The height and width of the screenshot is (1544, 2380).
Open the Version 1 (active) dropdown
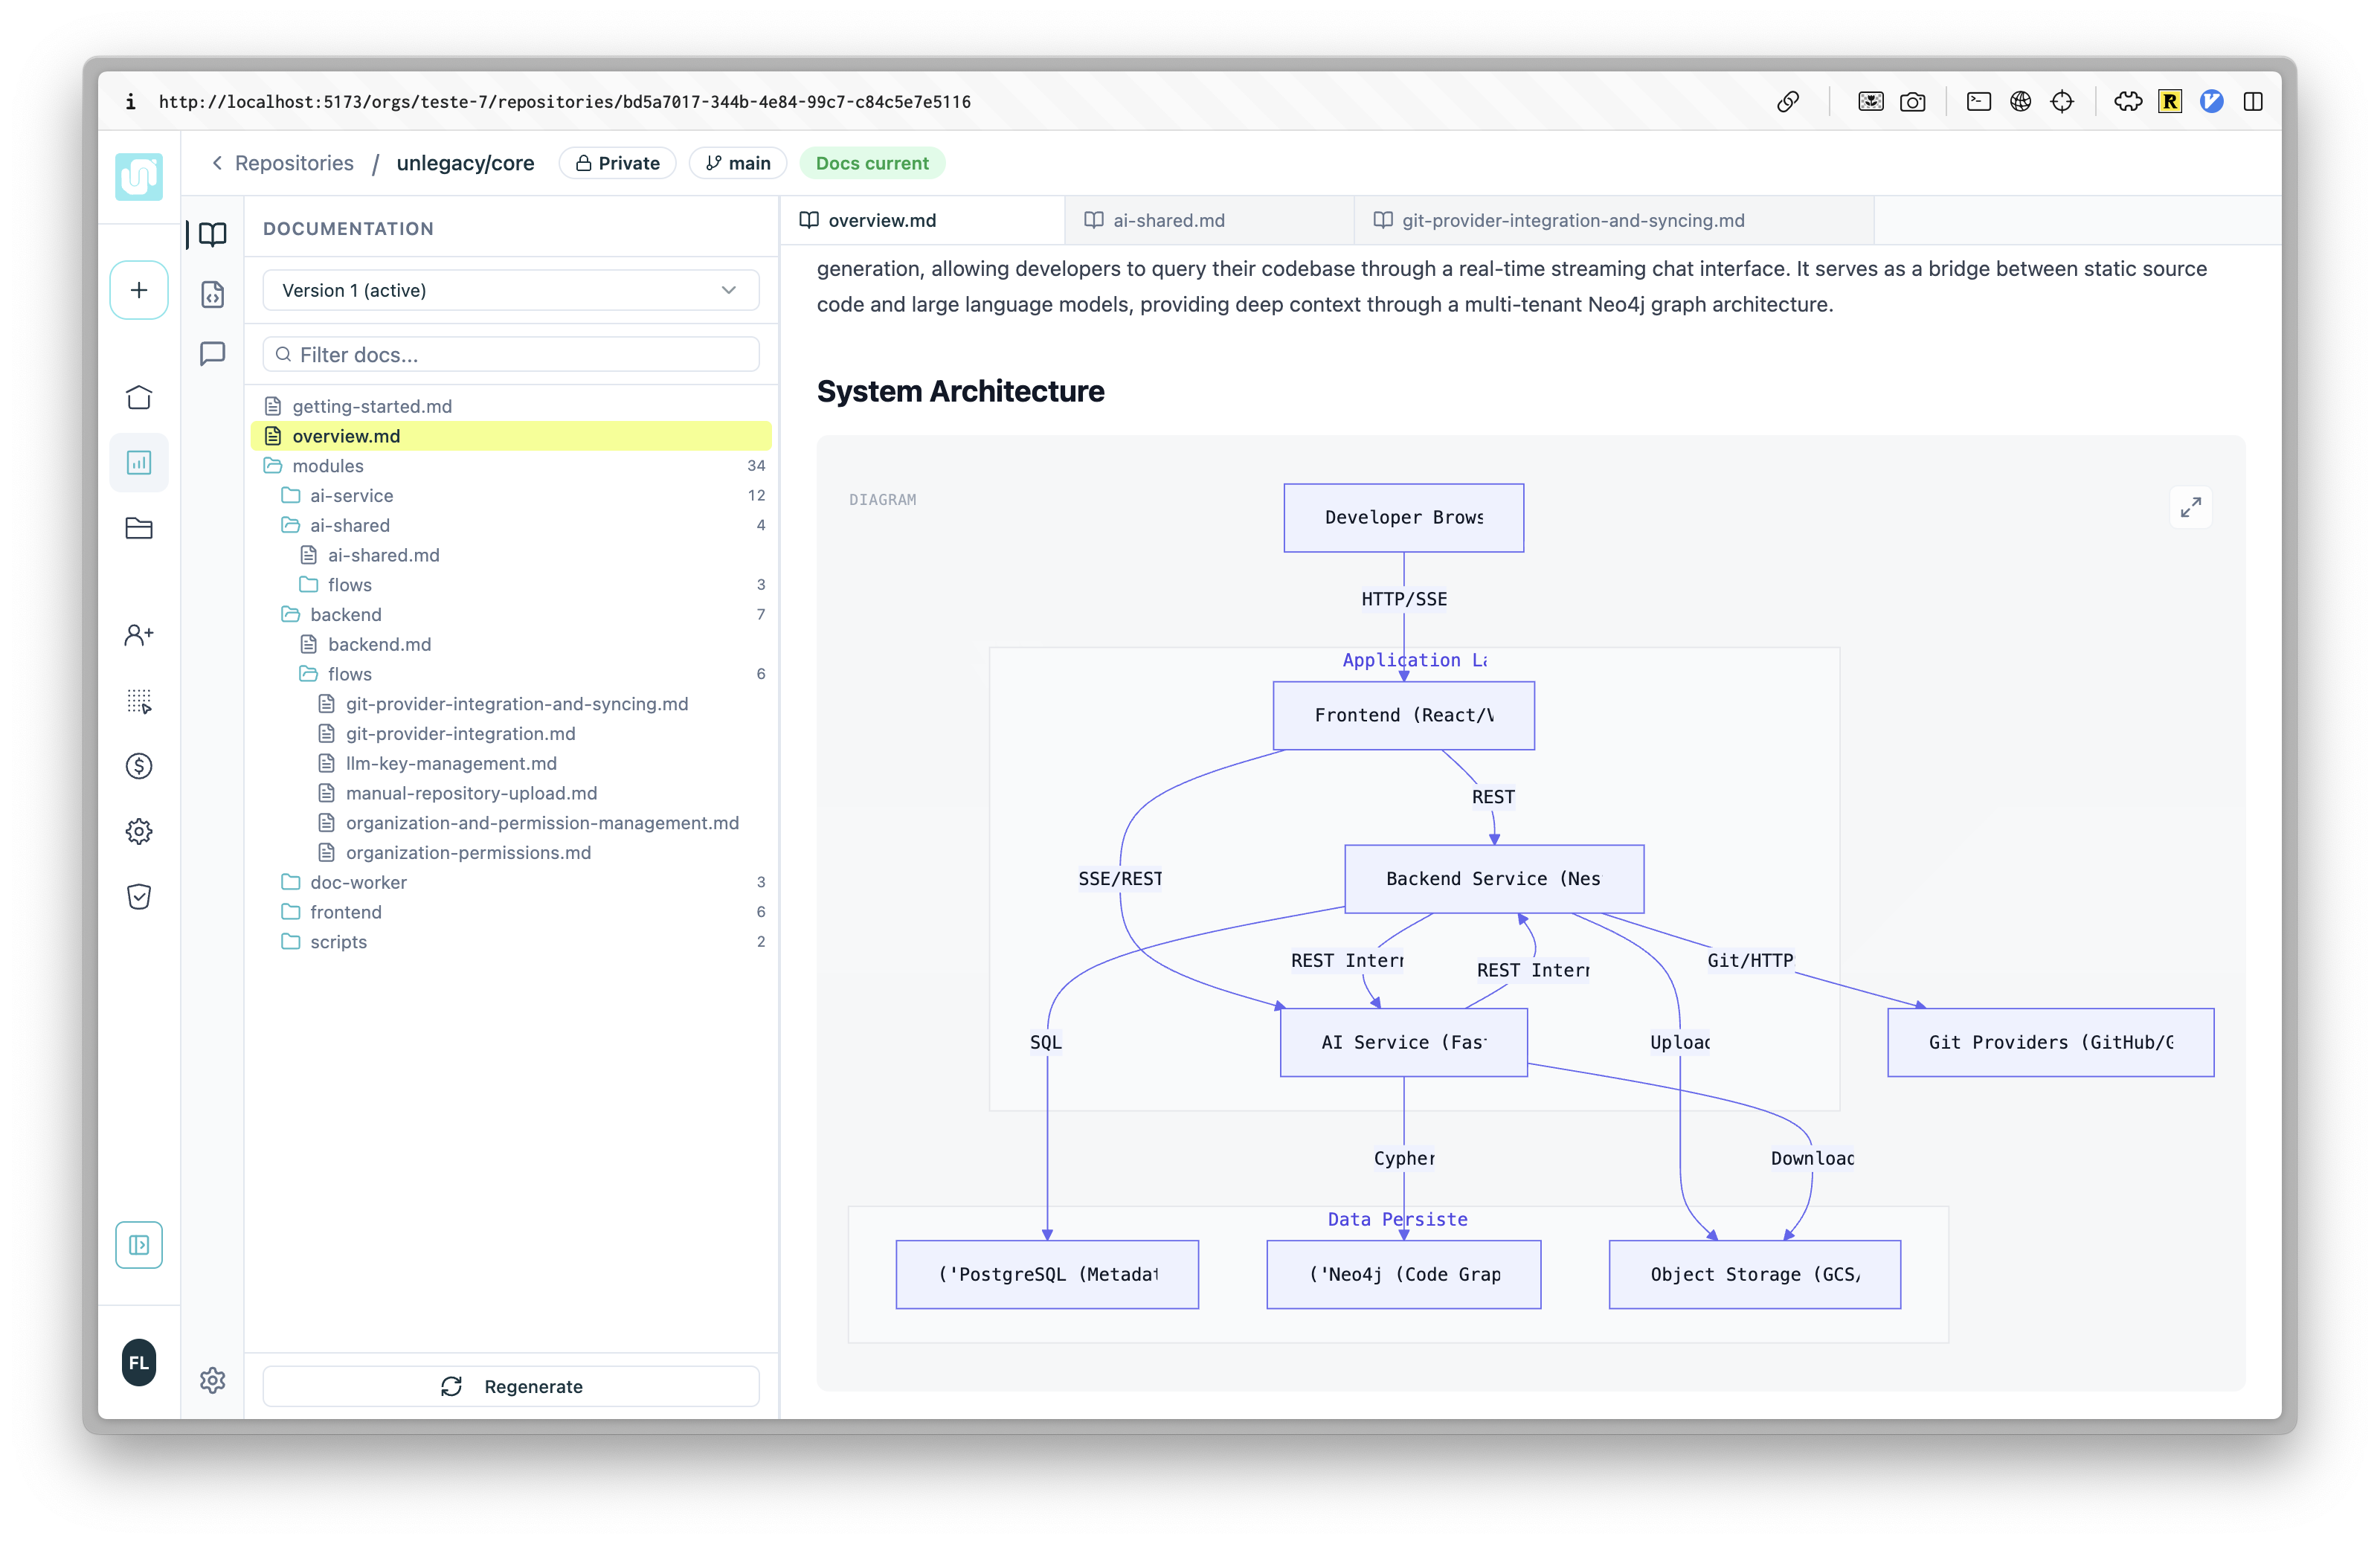(x=510, y=290)
